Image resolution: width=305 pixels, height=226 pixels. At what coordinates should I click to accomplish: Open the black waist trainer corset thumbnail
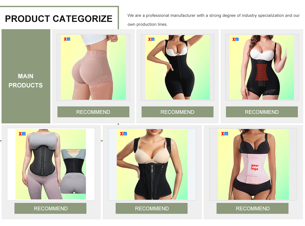click(51, 164)
